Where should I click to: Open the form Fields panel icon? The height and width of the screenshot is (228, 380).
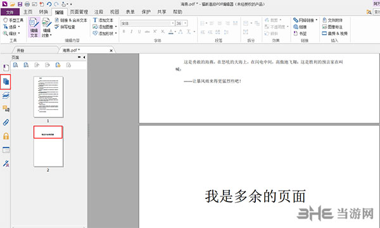point(6,150)
